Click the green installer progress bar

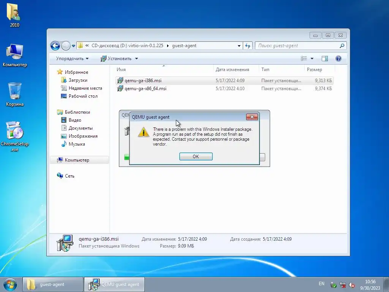127,157
